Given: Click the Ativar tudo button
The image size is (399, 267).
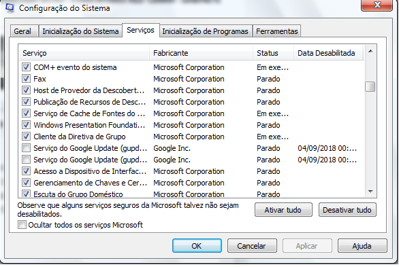Looking at the screenshot, I should [x=283, y=210].
